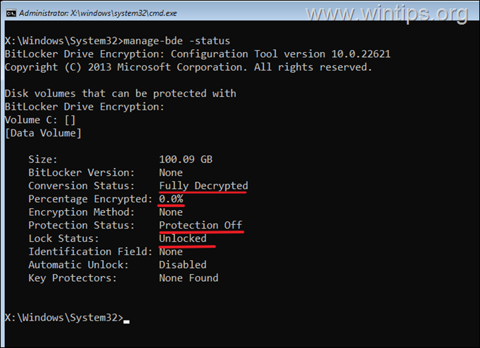Click the 'BitLocker Version:' label
The width and height of the screenshot is (480, 348).
pyautogui.click(x=82, y=172)
